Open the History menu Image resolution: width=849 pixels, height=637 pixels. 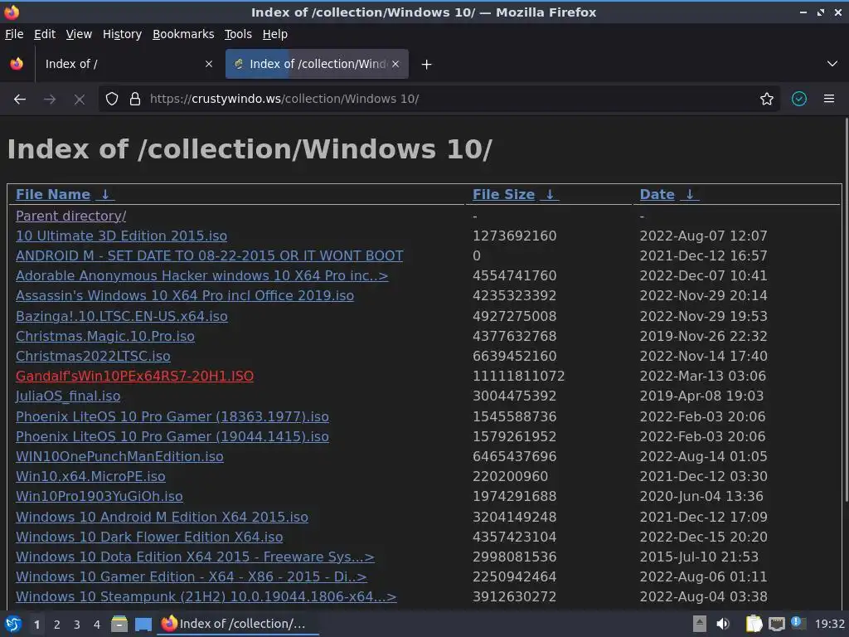(x=123, y=34)
